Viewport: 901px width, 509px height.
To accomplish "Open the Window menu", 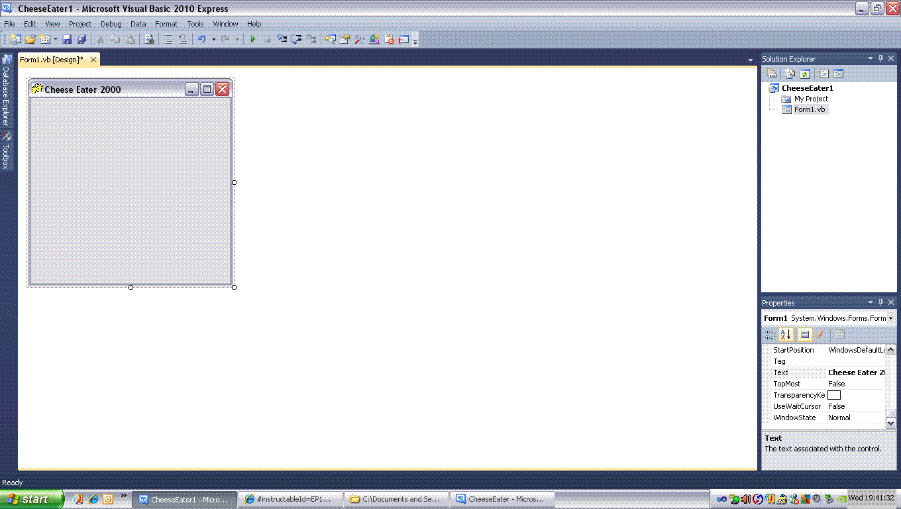I will (x=225, y=24).
